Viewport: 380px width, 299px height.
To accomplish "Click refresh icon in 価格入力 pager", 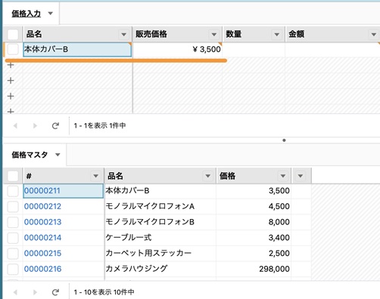I will 55,125.
